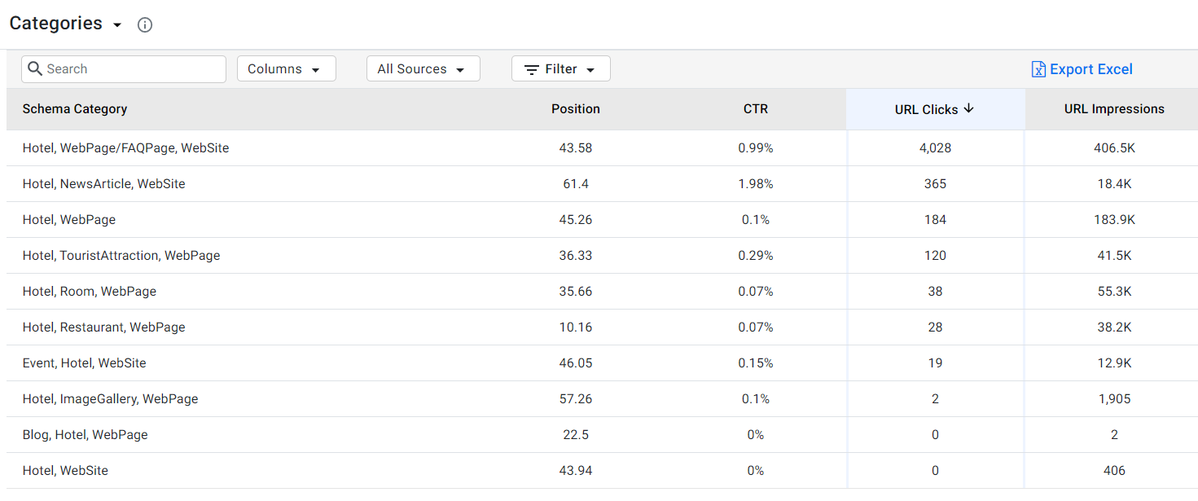The width and height of the screenshot is (1198, 501).
Task: Select the Hotel, WebPage/FAQPage, WebSite row
Action: click(x=602, y=148)
